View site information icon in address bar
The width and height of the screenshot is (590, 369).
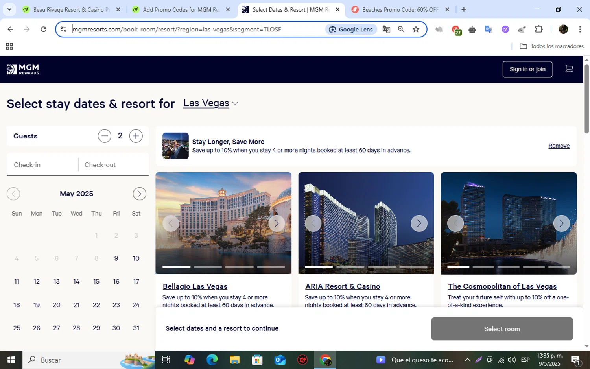point(63,29)
